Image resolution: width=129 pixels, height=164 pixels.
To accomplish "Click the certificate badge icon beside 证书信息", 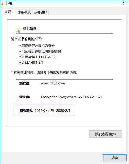I will click(x=18, y=30).
